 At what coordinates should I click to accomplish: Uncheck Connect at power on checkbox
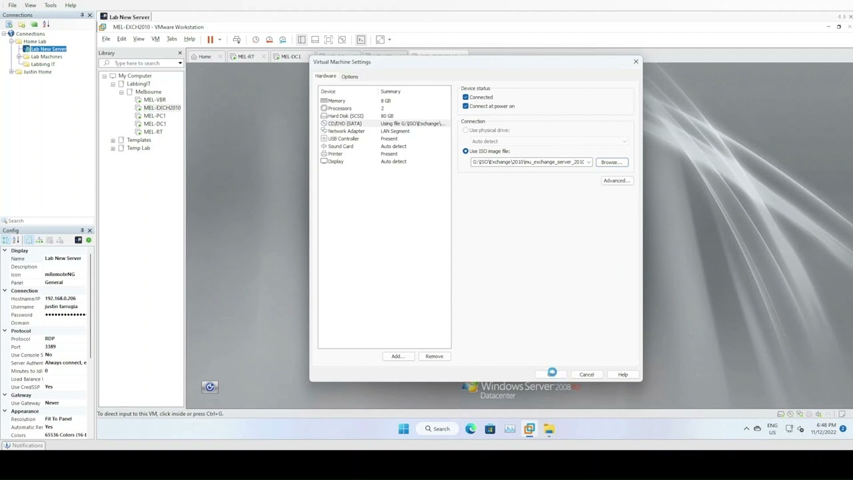point(465,106)
